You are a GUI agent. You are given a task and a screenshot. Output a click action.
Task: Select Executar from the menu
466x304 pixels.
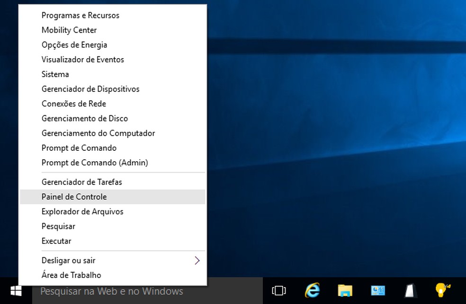click(56, 241)
